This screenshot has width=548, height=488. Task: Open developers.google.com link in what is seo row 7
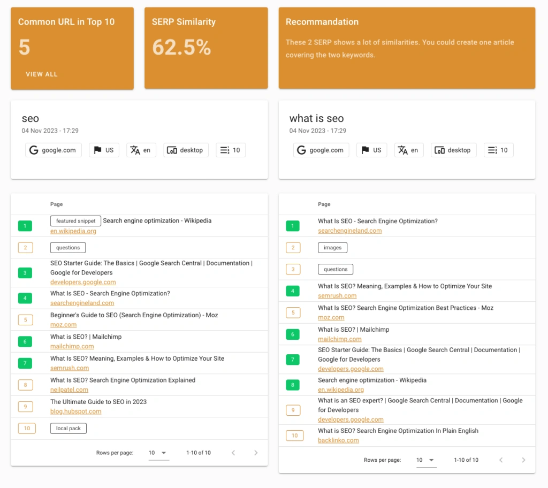tap(351, 369)
